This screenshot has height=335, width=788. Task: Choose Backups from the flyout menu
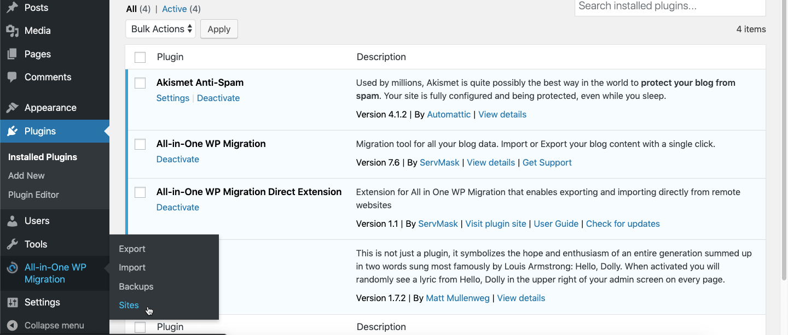136,286
